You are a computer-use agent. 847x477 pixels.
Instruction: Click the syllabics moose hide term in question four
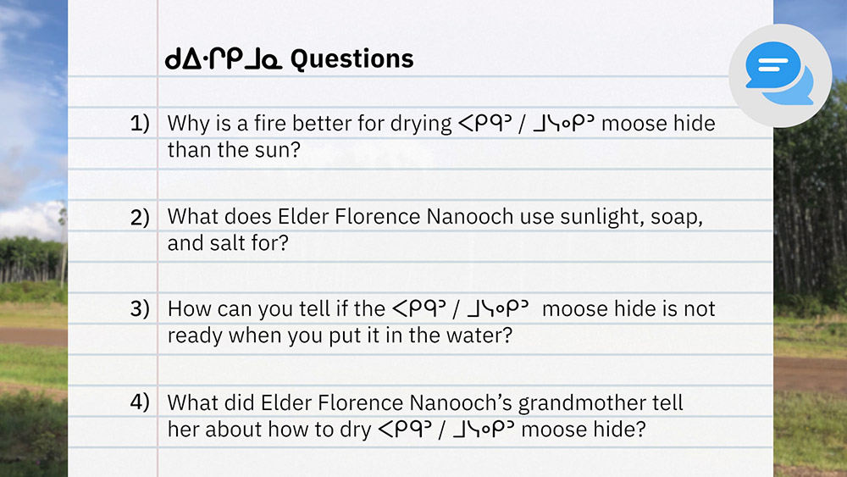pos(445,430)
